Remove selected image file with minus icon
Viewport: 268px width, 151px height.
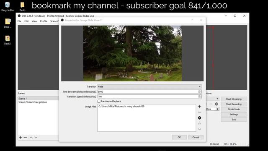point(199,112)
